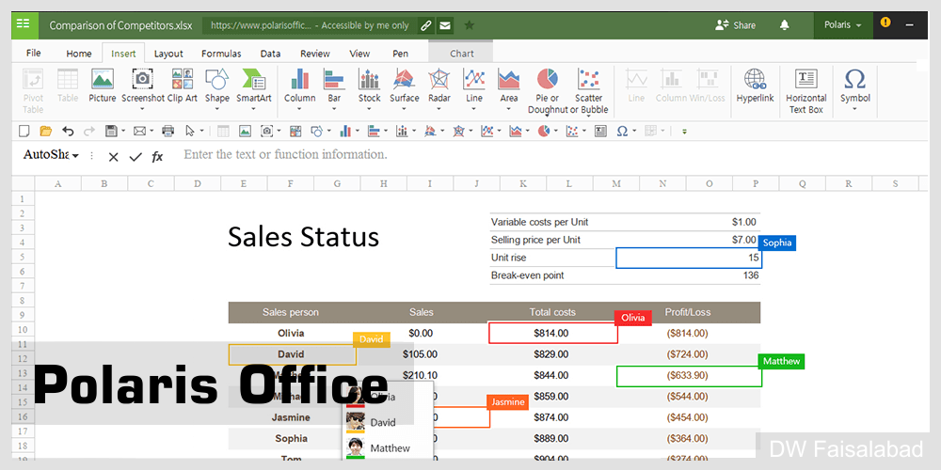941x470 pixels.
Task: Click the yellow warning alert icon
Action: coord(885,23)
